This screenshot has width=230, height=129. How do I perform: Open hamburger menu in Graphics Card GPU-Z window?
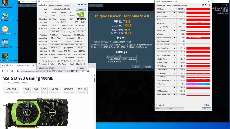click(85, 5)
